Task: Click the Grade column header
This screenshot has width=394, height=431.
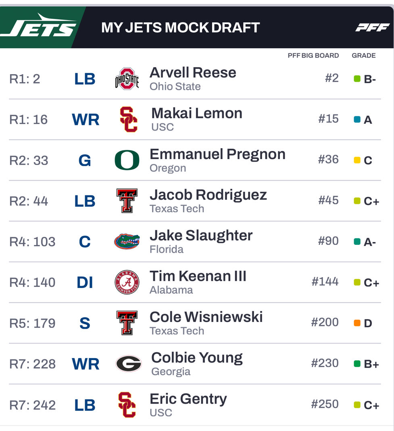Action: pyautogui.click(x=363, y=56)
